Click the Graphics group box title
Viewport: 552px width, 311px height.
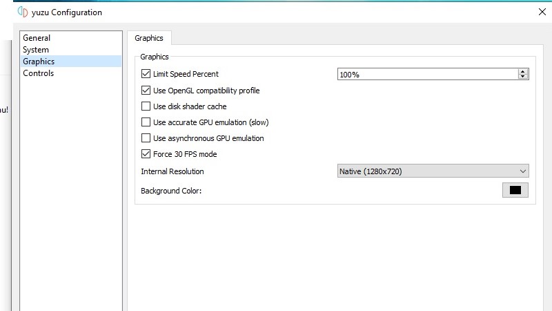[x=154, y=57]
